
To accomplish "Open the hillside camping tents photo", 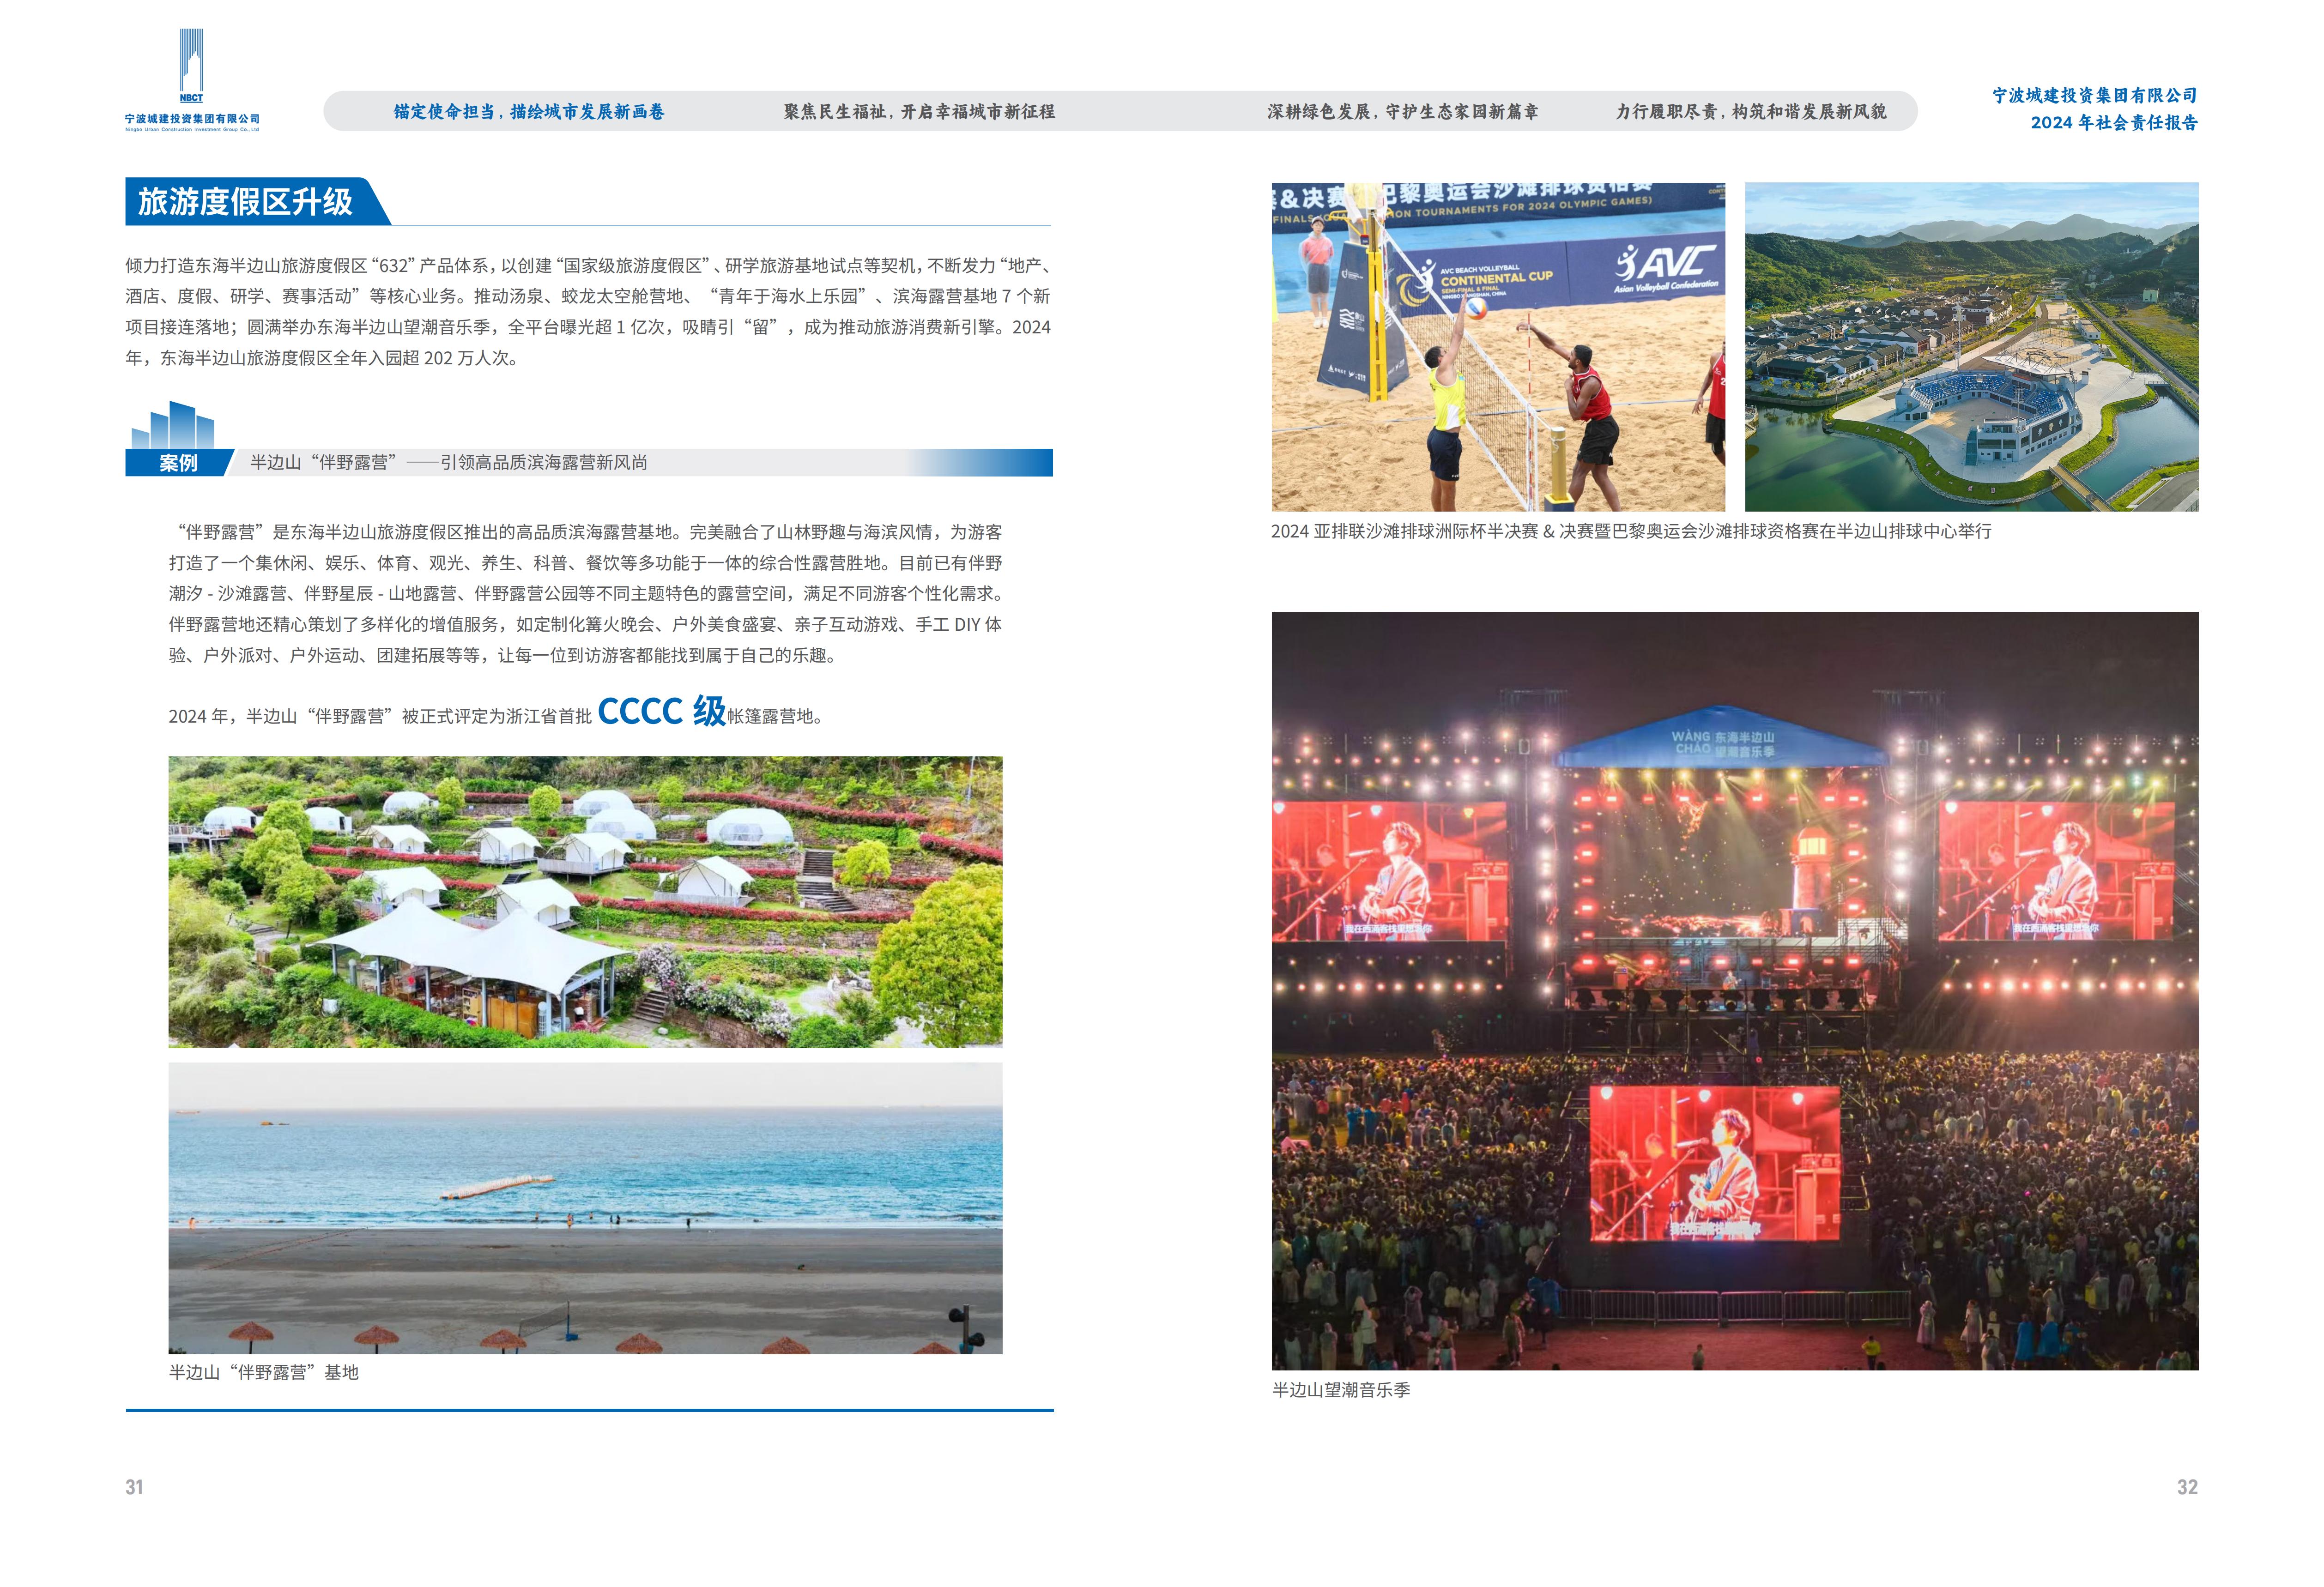I will click(x=585, y=901).
